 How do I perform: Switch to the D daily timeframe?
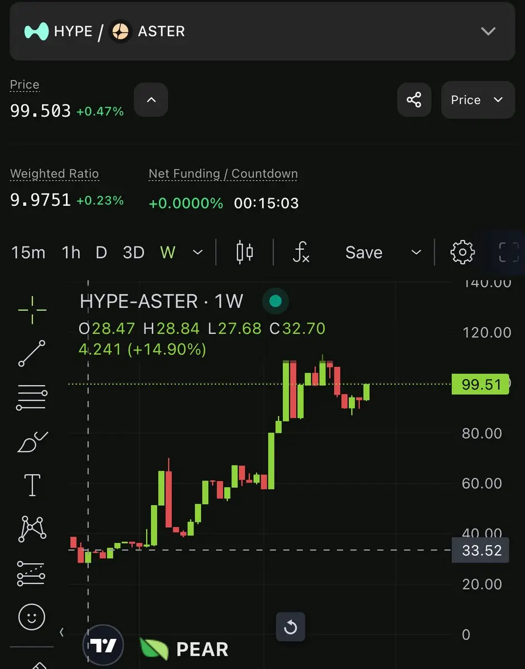coord(101,253)
